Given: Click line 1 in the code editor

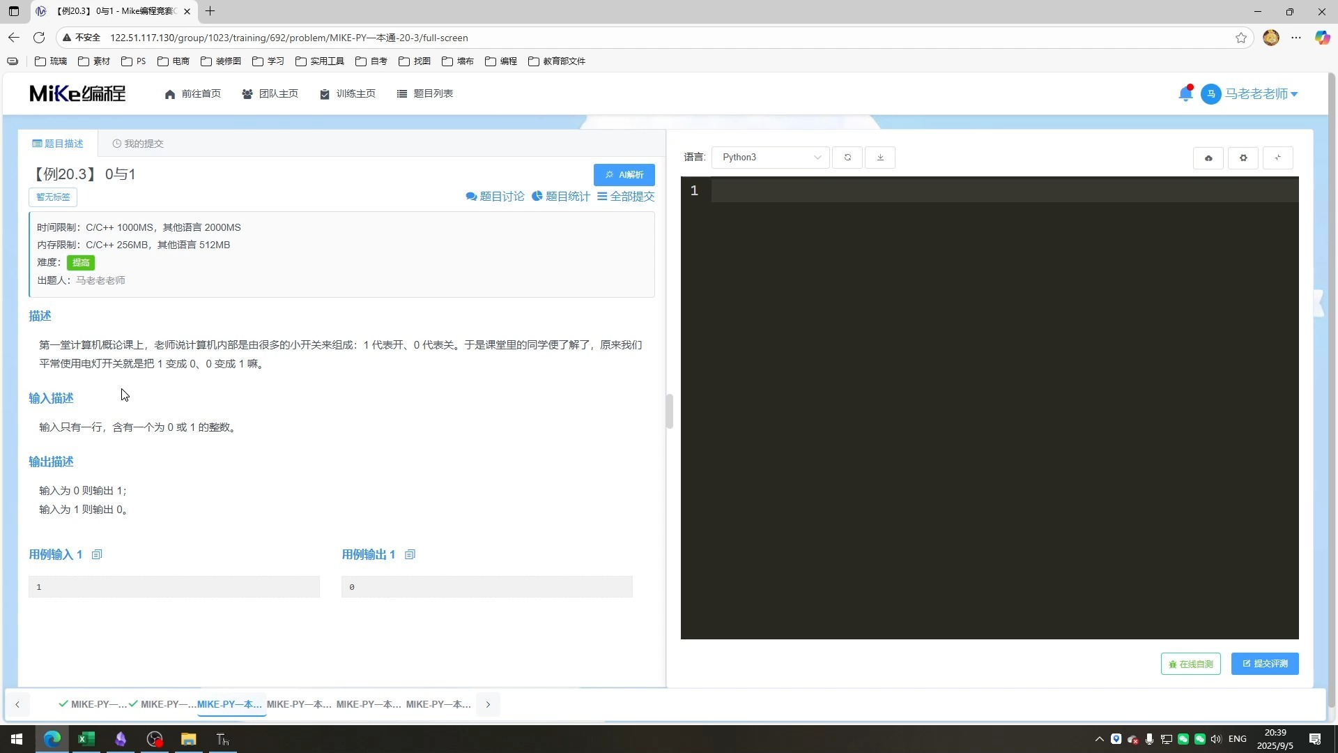Looking at the screenshot, I should coord(1003,190).
